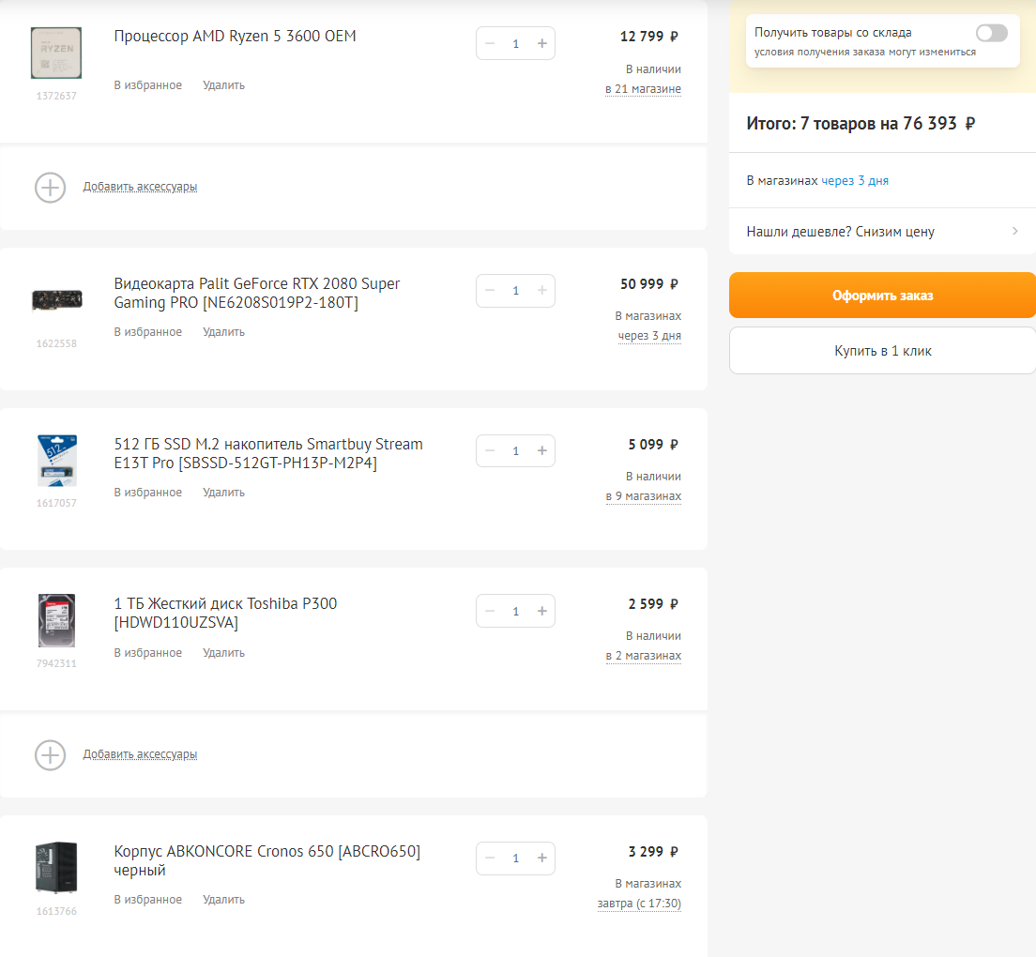1036x957 pixels.
Task: Click plus icon for Smartbuy SSD quantity
Action: [541, 451]
